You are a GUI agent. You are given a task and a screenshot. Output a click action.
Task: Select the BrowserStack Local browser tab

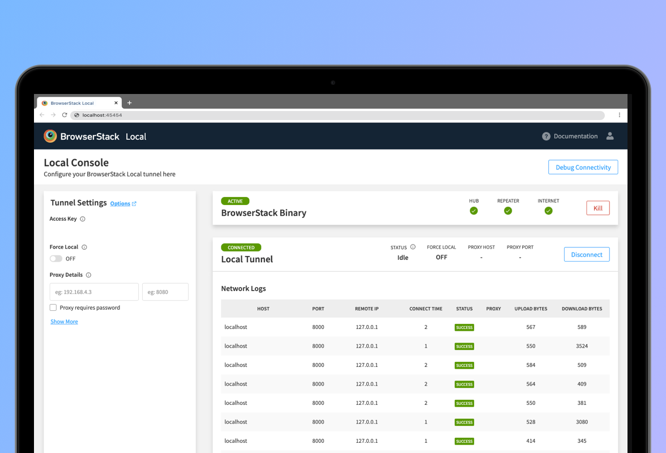pyautogui.click(x=72, y=103)
